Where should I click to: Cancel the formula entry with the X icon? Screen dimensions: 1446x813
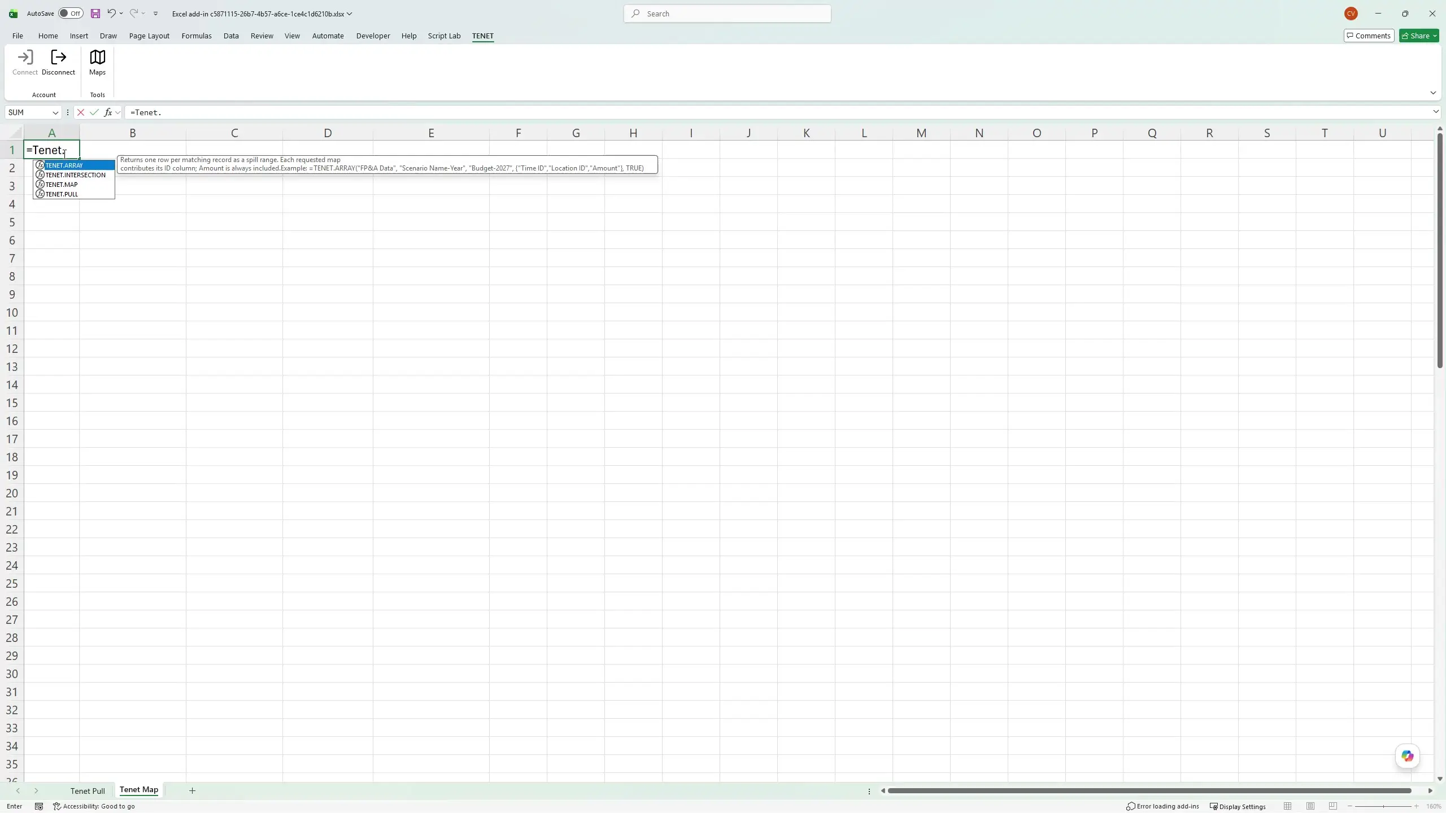81,112
